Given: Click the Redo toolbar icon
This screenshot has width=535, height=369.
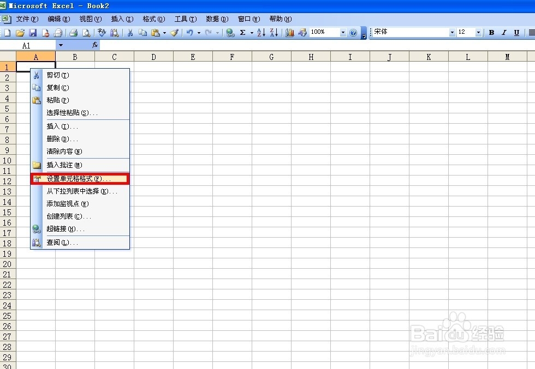Looking at the screenshot, I should point(208,33).
